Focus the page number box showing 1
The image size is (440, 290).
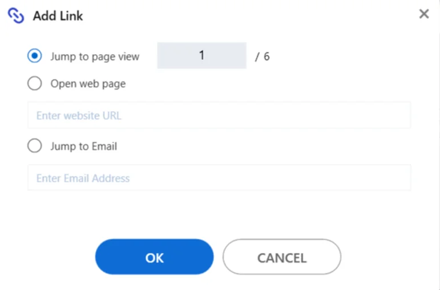point(202,55)
